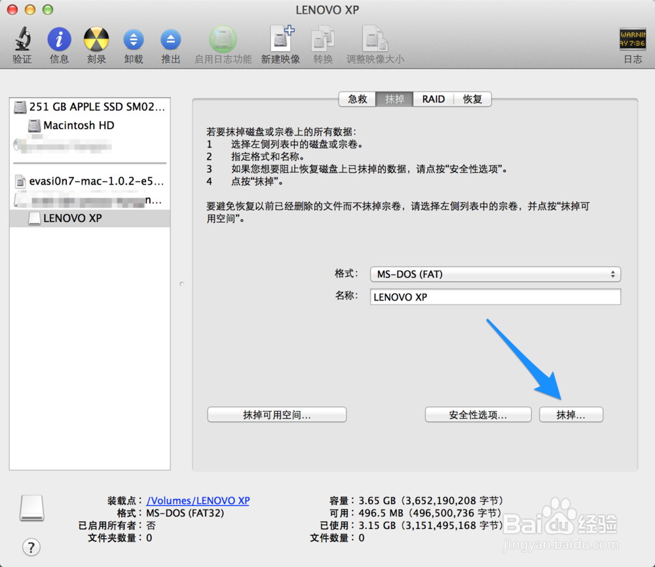
Task: Click the Convert (转换) toolbar icon
Action: (x=323, y=39)
